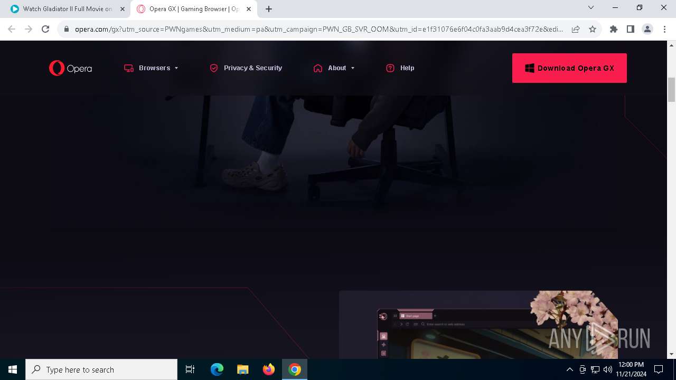
Task: Click Download Opera GX button
Action: coord(569,68)
